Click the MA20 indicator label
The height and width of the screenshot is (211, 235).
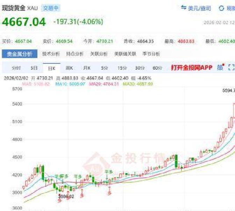click(104, 84)
